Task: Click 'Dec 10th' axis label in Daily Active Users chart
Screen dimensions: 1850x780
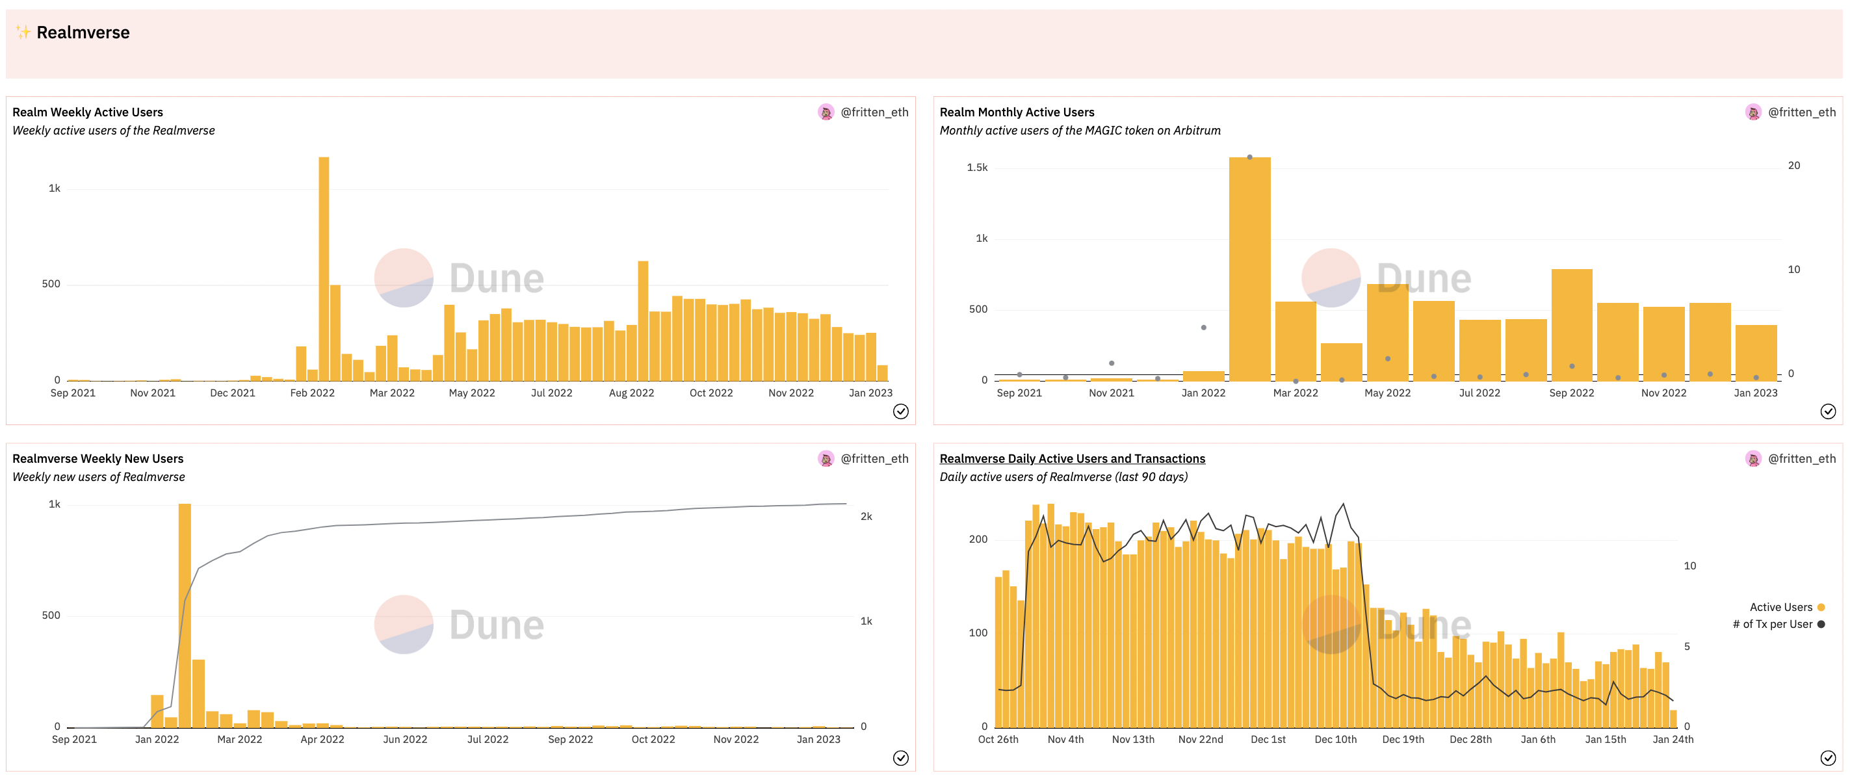Action: coord(1336,739)
